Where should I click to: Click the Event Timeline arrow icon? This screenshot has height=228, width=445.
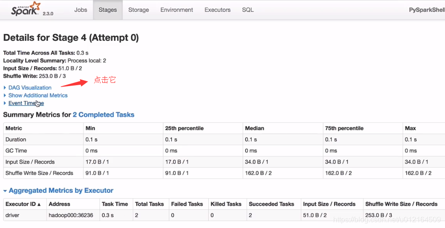click(5, 103)
